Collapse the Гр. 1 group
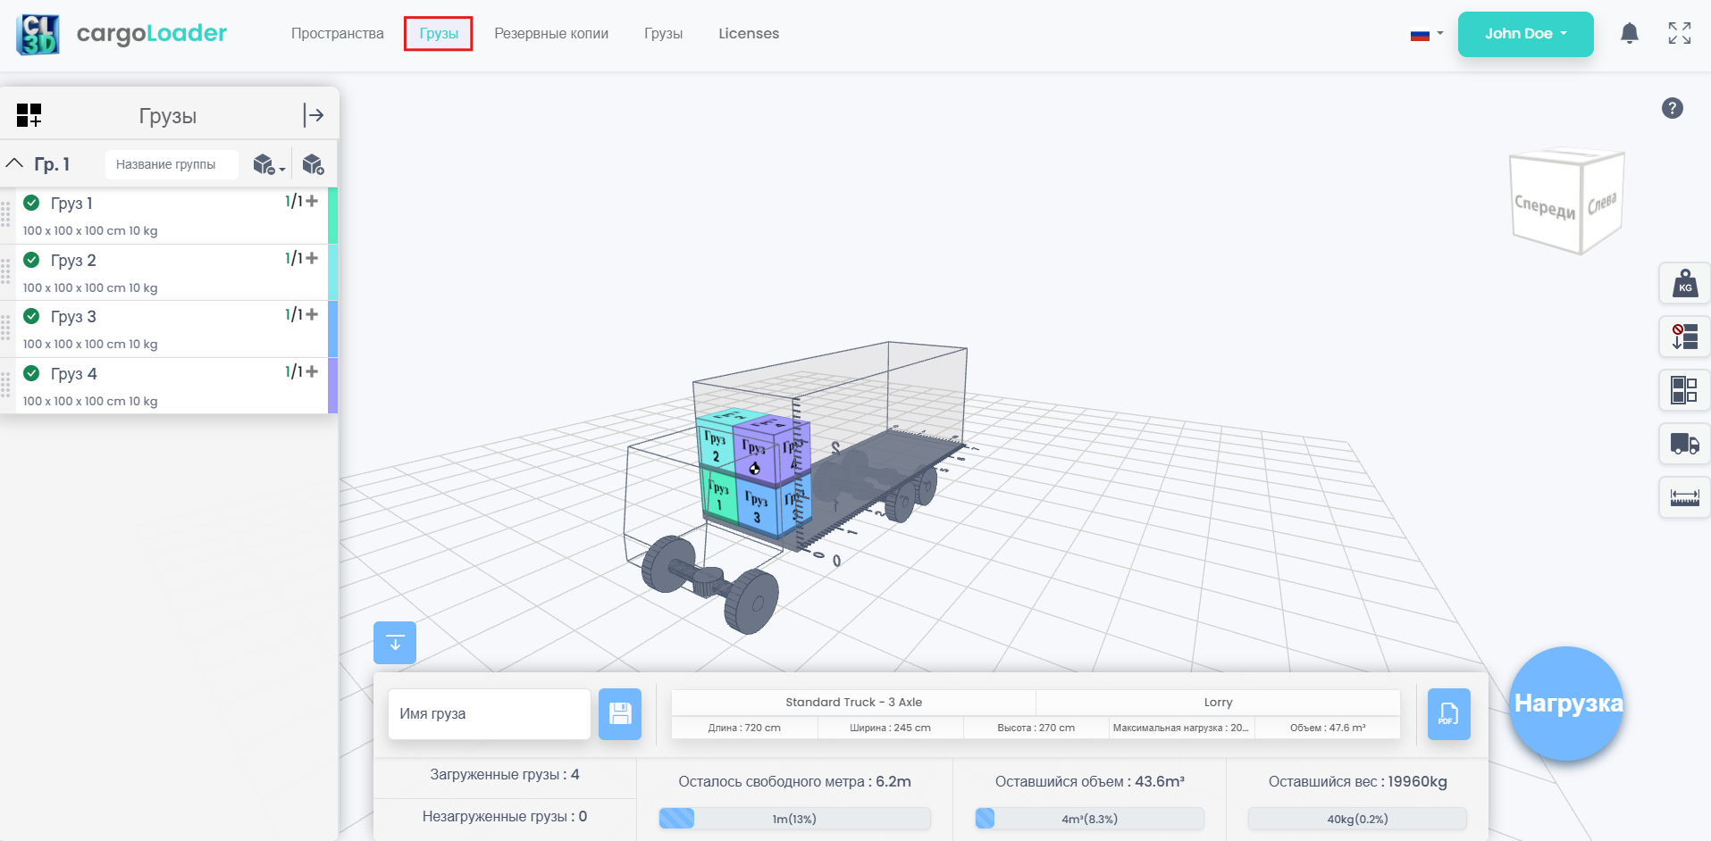Screen dimensions: 1711x841 pos(15,164)
